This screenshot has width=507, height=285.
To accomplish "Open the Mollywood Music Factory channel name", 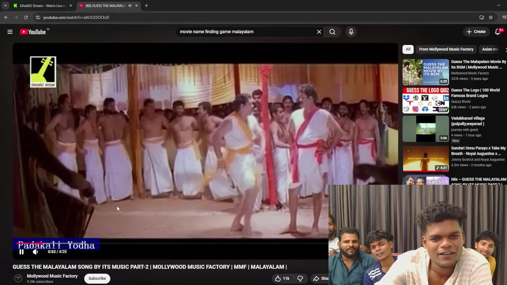I will pos(52,276).
